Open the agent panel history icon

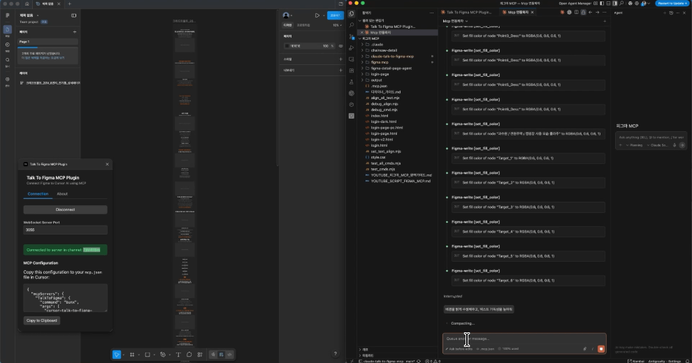(x=671, y=13)
